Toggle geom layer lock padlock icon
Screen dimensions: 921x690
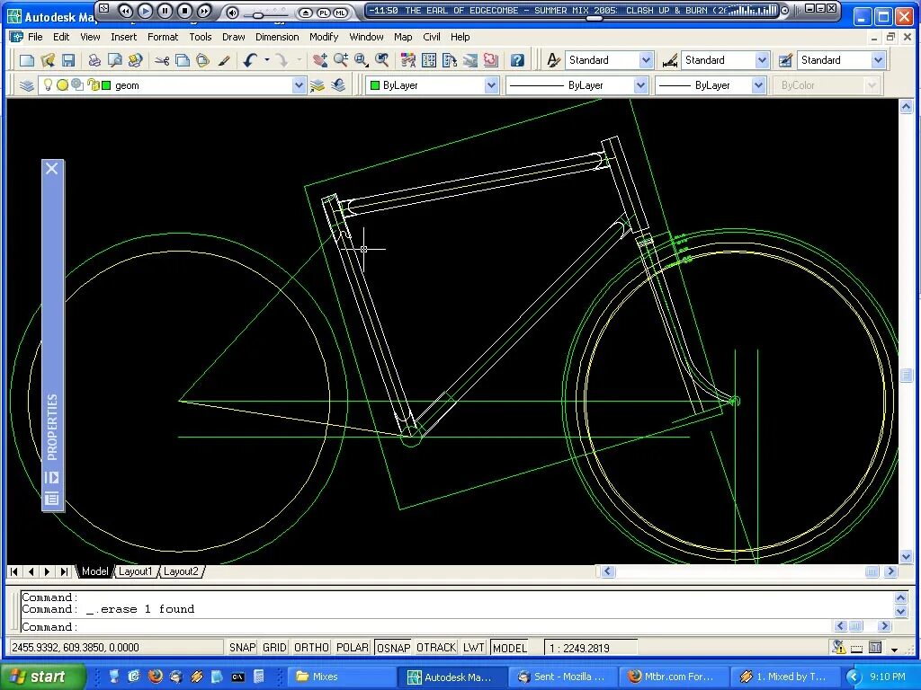click(x=94, y=85)
